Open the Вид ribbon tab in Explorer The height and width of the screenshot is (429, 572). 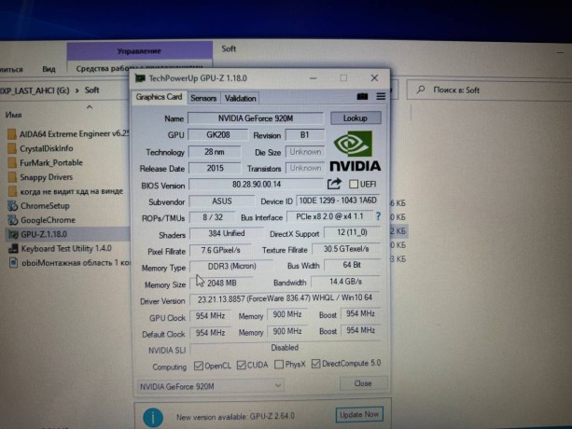[x=49, y=69]
